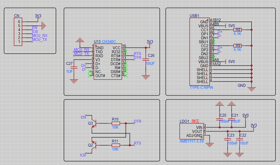Click the DTR net label right of R10
The image size is (280, 165).
137,121
